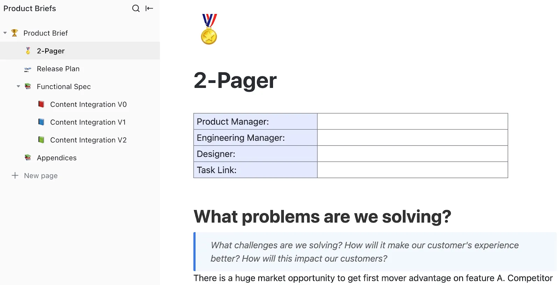Click the green book icon for Content Integration V2

(41, 140)
